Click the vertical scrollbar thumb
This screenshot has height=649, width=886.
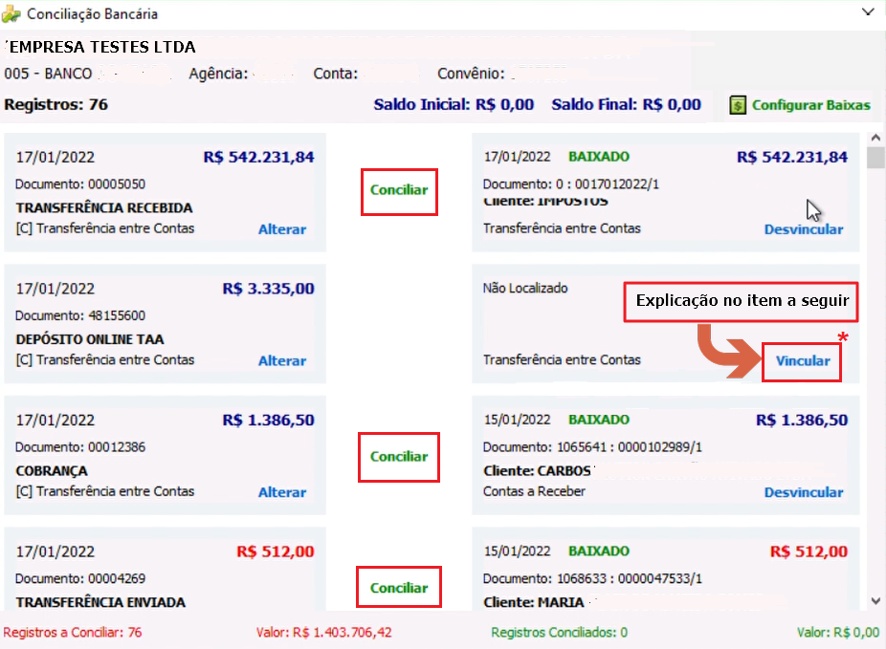(875, 158)
